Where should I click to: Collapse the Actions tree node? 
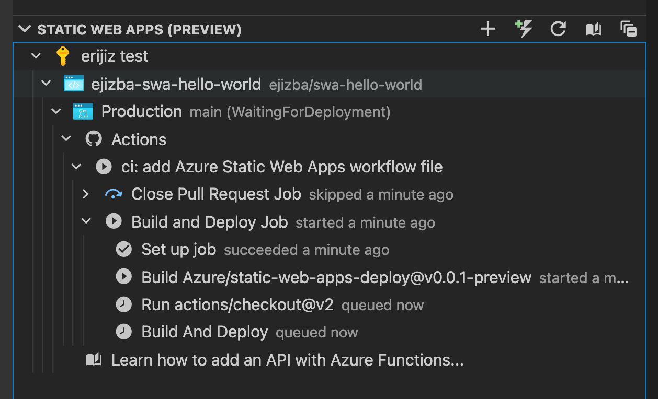(66, 139)
